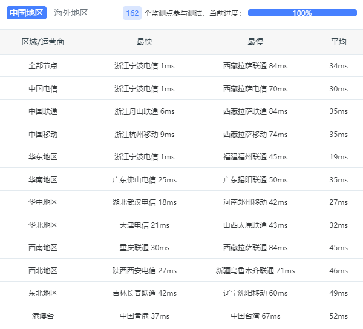This screenshot has height=329, width=363.
Task: Click 新疆乌鲁木齐联通 71ms cell
Action: point(255,271)
